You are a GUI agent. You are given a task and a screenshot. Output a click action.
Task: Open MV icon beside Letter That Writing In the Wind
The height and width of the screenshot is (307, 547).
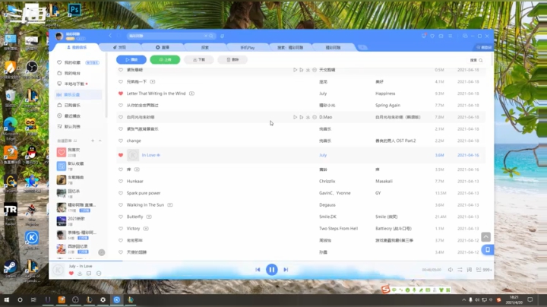tap(191, 93)
